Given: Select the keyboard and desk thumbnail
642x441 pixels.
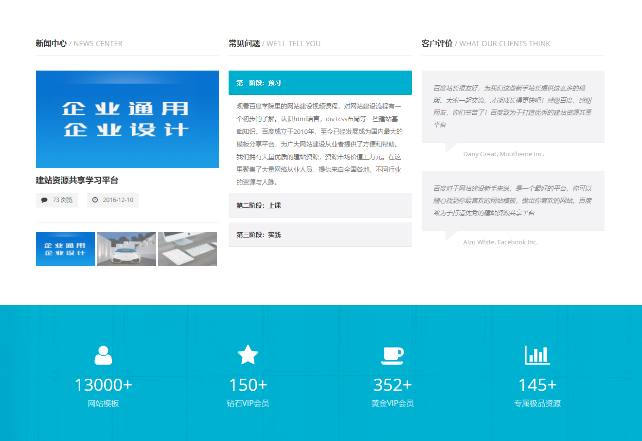Looking at the screenshot, I should coord(187,249).
